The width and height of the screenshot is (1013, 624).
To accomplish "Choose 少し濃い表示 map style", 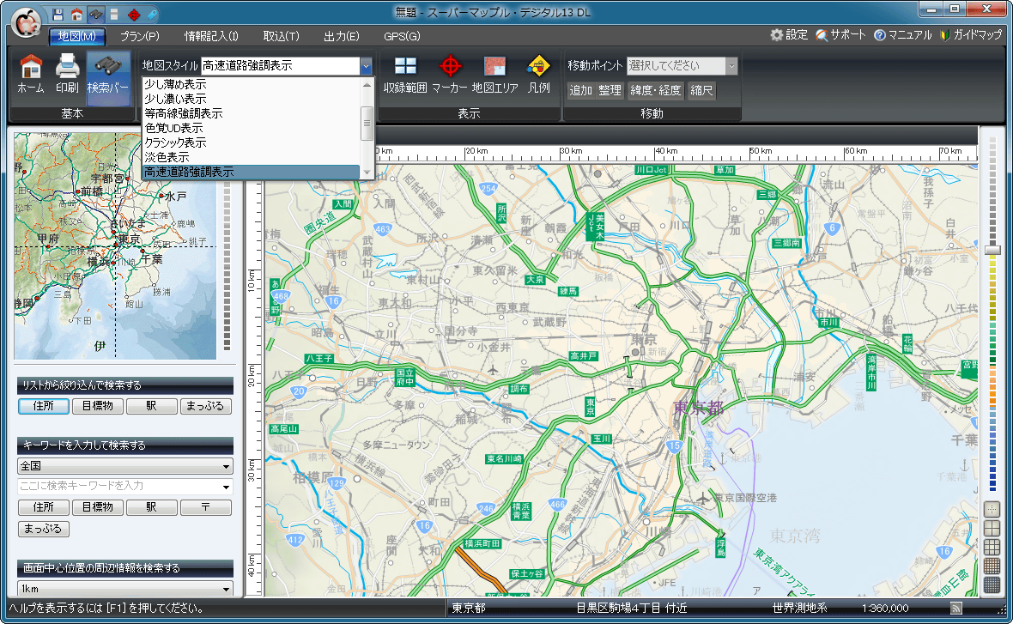I will (x=251, y=99).
